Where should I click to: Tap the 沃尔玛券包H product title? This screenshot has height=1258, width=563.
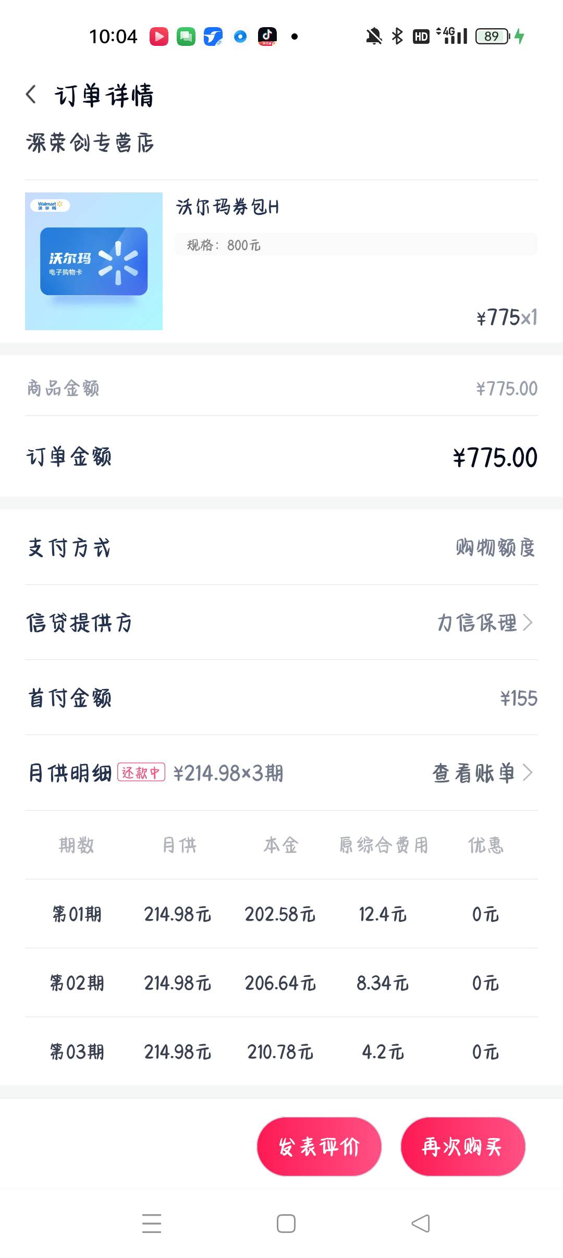[227, 207]
